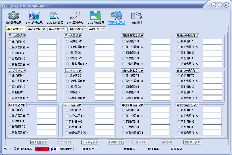Open 系统测试 tools icon
This screenshot has width=232, height=155.
pyautogui.click(x=137, y=16)
